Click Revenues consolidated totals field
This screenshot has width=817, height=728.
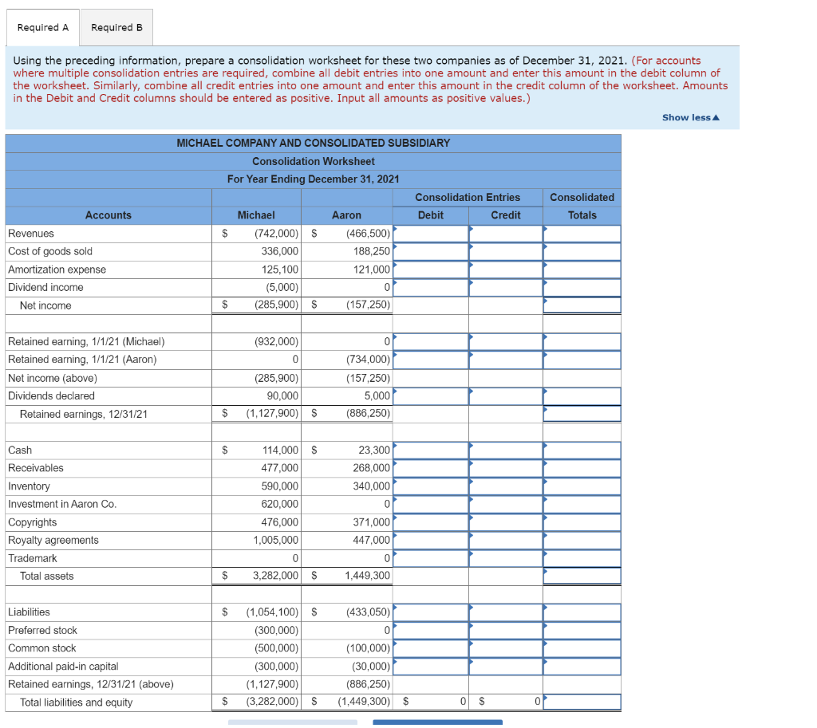[x=582, y=234]
